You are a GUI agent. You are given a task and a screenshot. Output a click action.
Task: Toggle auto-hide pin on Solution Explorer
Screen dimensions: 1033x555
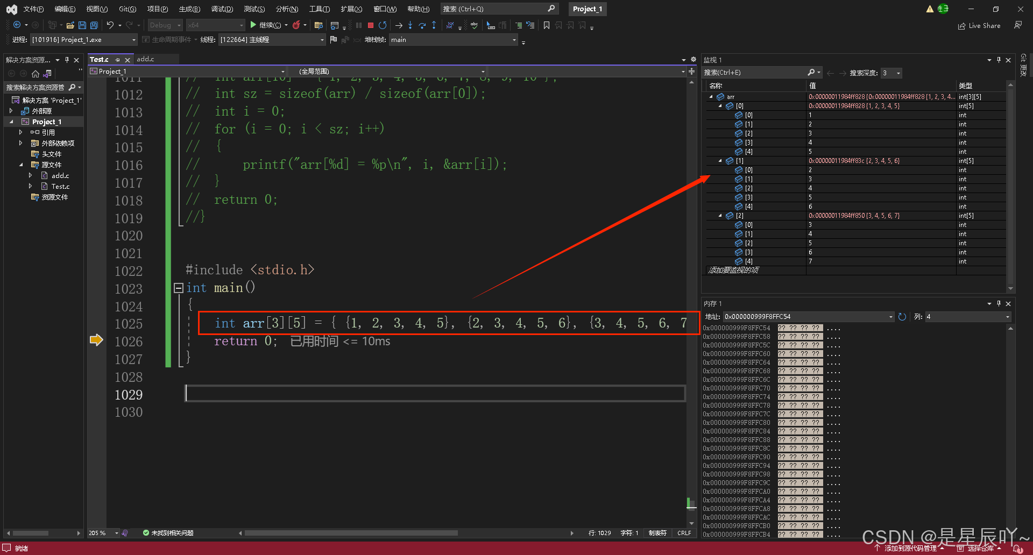(x=67, y=60)
